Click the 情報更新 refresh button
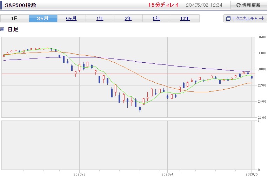 [248, 5]
